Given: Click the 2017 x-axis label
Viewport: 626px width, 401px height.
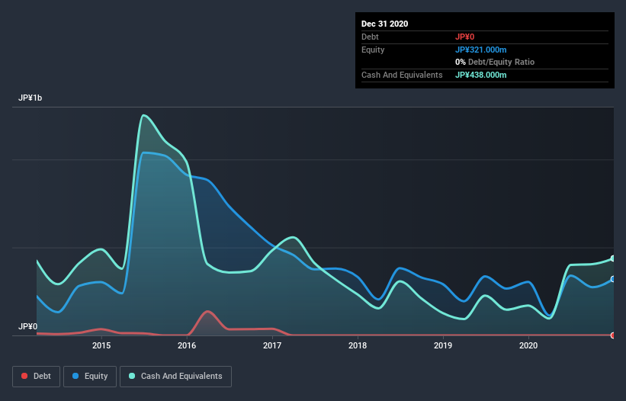Looking at the screenshot, I should click(272, 345).
